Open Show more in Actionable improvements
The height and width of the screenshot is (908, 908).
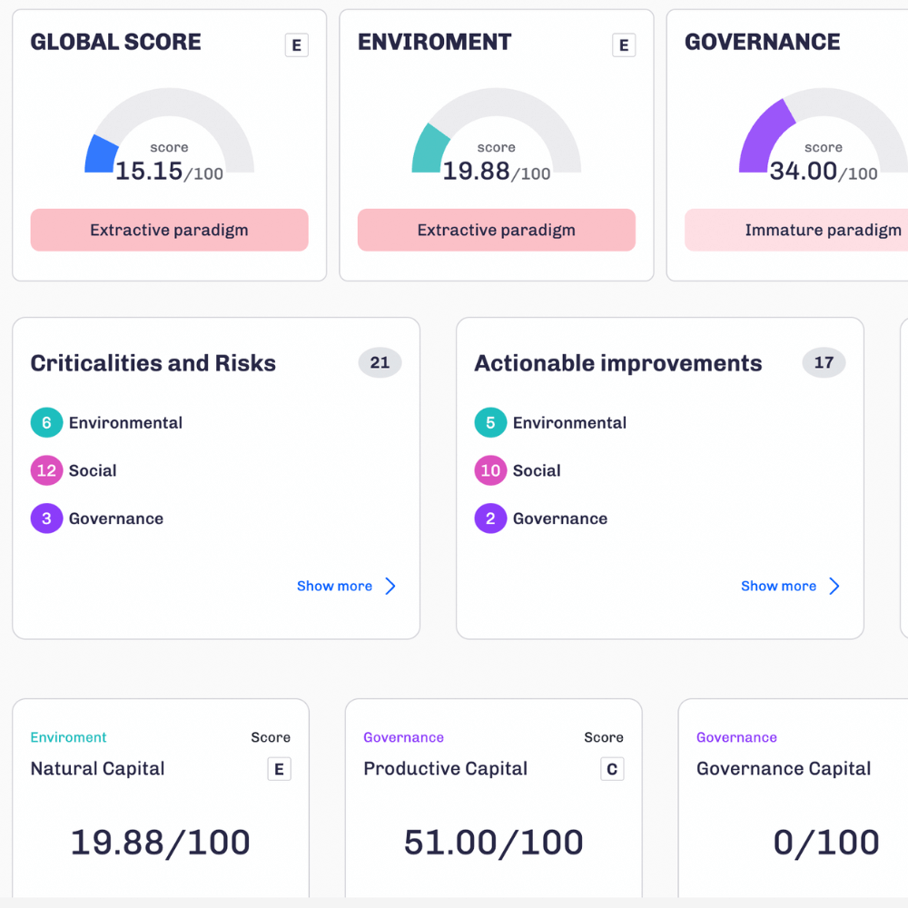(779, 586)
